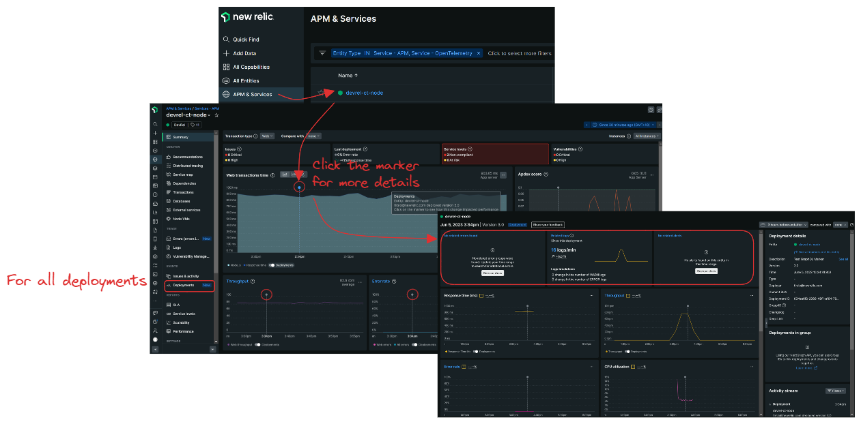Open the Transaction type Web dropdown
The height and width of the screenshot is (424, 861).
coord(267,136)
